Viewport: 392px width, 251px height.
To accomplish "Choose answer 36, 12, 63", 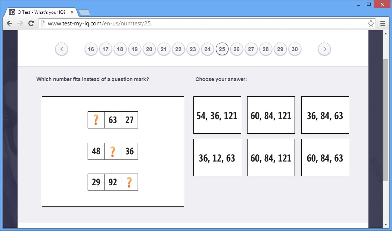I will (x=217, y=158).
